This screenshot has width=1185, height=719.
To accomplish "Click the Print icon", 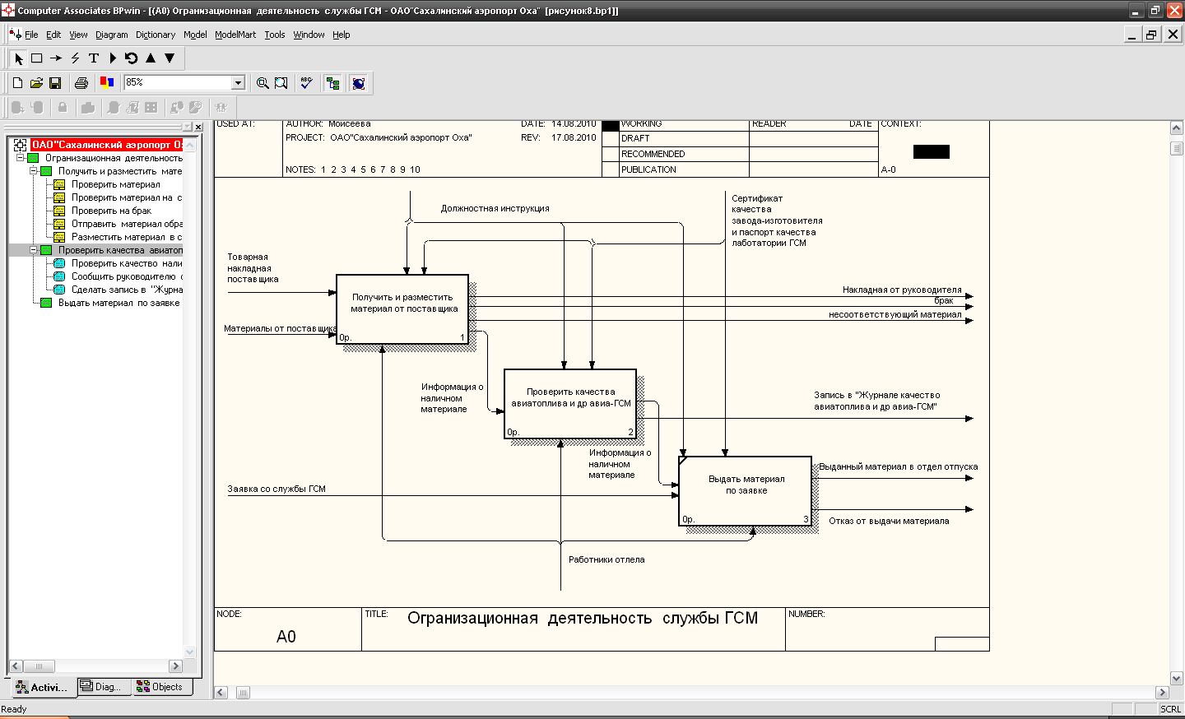I will tap(81, 83).
